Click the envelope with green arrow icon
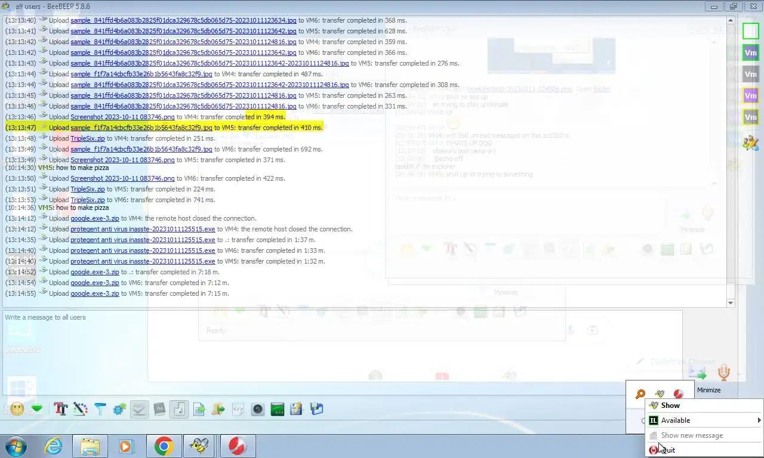Viewport: 764px width, 458px height. [x=698, y=375]
